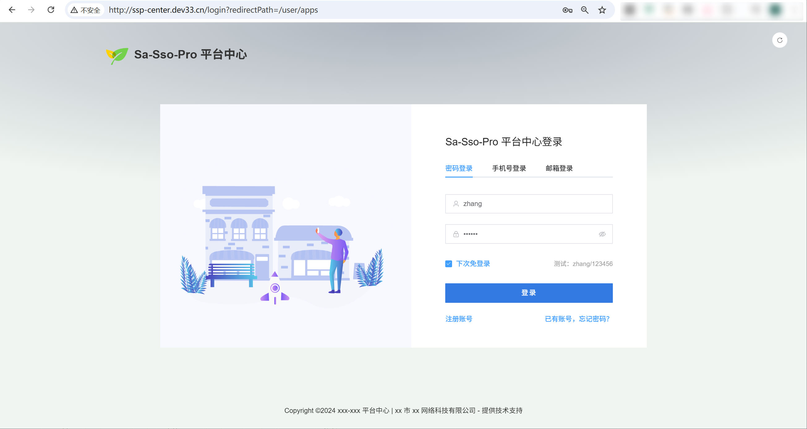This screenshot has height=429, width=807.
Task: Click the not secure warning badge
Action: coord(86,10)
